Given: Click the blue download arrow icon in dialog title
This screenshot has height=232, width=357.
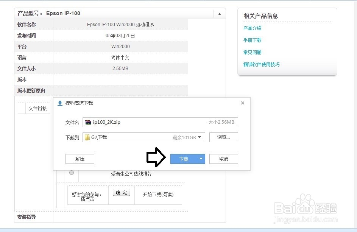Looking at the screenshot, I should [60, 103].
